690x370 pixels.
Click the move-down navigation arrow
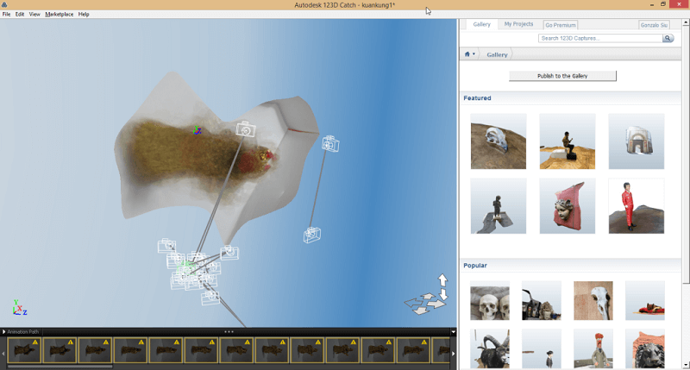click(x=443, y=294)
